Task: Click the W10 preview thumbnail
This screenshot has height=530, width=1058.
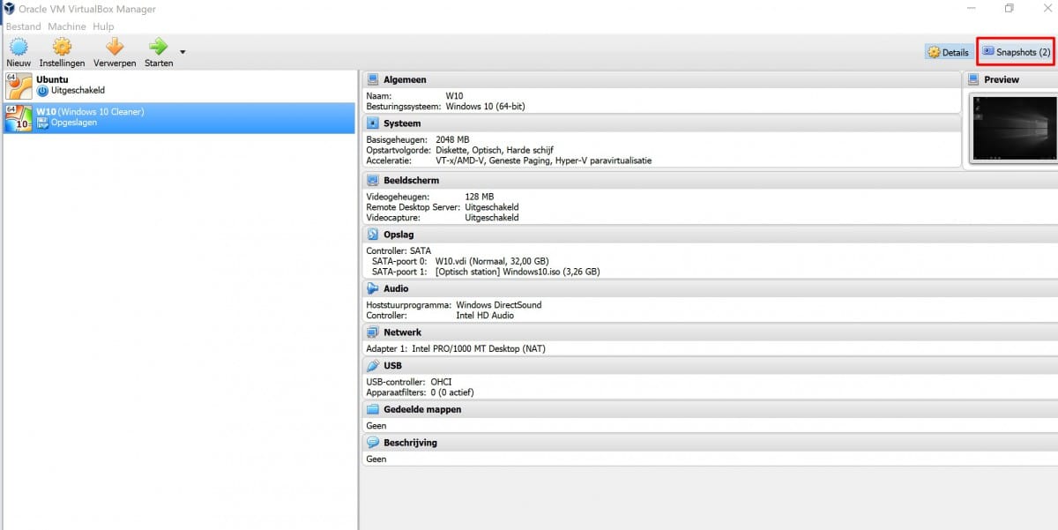Action: pyautogui.click(x=1014, y=128)
